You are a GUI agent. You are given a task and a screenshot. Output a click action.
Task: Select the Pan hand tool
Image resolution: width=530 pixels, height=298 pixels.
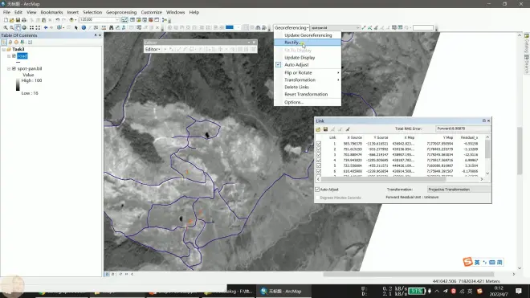18,28
